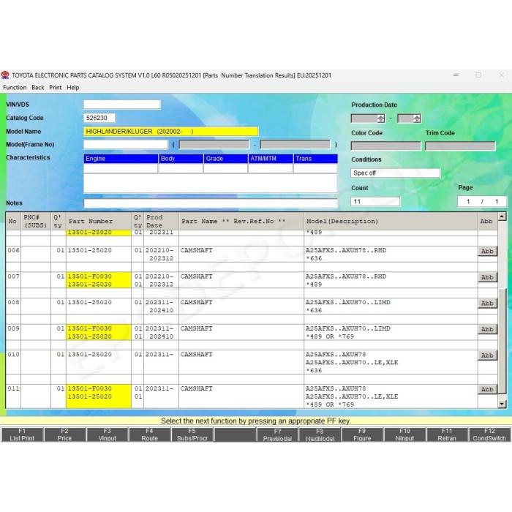Click the Color Code field
Screen dimensions: 512x512
386,146
